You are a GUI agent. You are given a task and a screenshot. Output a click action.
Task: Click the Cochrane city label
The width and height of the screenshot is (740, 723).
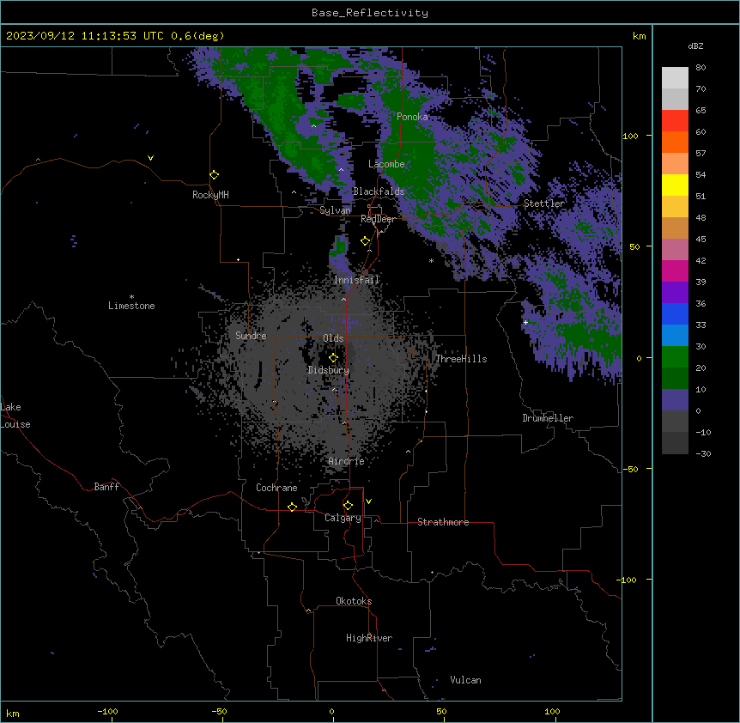click(276, 488)
